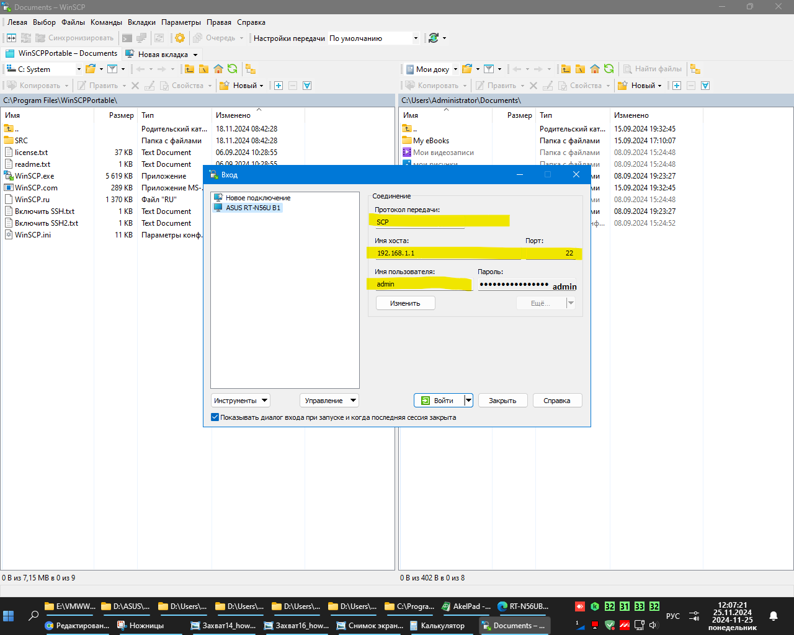Click the home directory icon in left panel
794x635 pixels.
pos(218,69)
